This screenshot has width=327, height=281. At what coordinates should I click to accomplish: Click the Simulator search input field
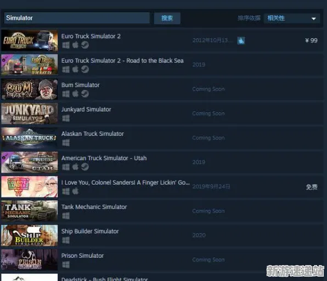[x=77, y=18]
